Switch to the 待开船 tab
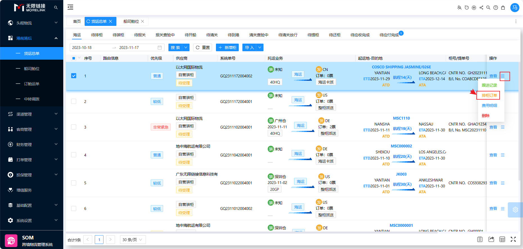The width and height of the screenshot is (523, 249). point(190,35)
